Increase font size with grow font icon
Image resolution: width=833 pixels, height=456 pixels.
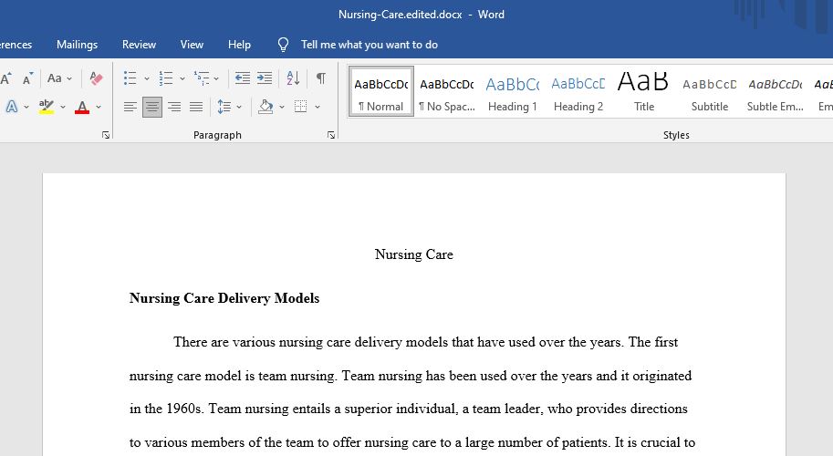click(6, 78)
